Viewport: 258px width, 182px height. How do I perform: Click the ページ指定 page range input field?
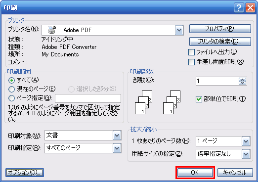[x=88, y=98]
